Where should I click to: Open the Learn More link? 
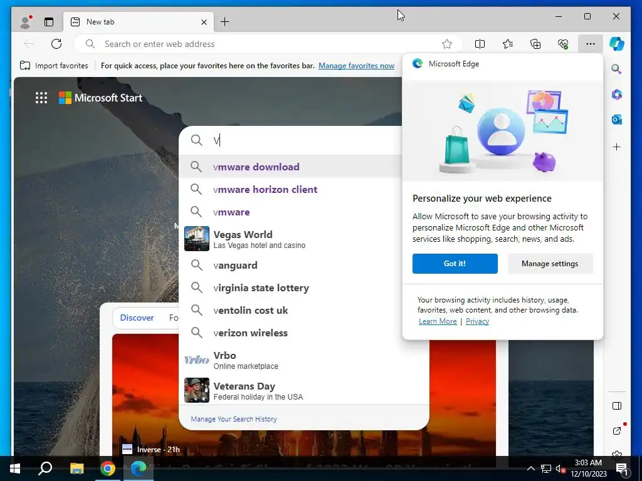[438, 321]
